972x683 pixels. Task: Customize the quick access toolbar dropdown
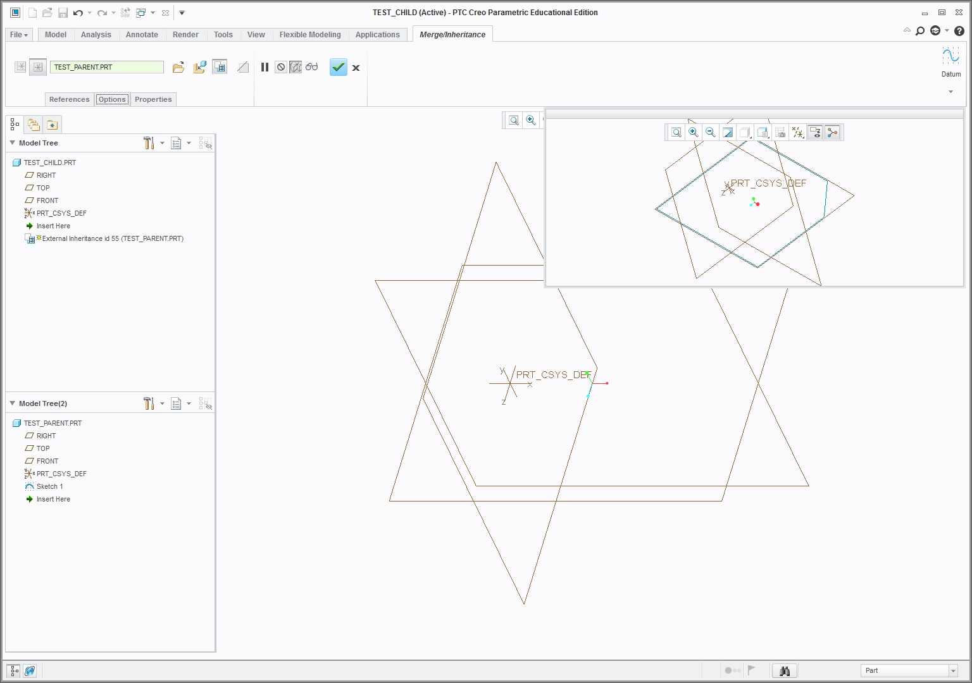[x=182, y=13]
